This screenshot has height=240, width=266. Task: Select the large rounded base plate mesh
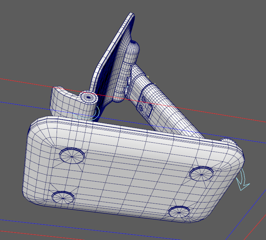[132, 170]
